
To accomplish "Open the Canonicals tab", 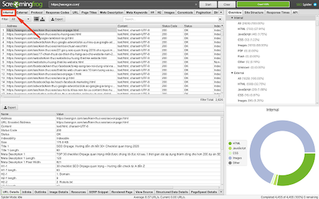I will coord(185,12).
